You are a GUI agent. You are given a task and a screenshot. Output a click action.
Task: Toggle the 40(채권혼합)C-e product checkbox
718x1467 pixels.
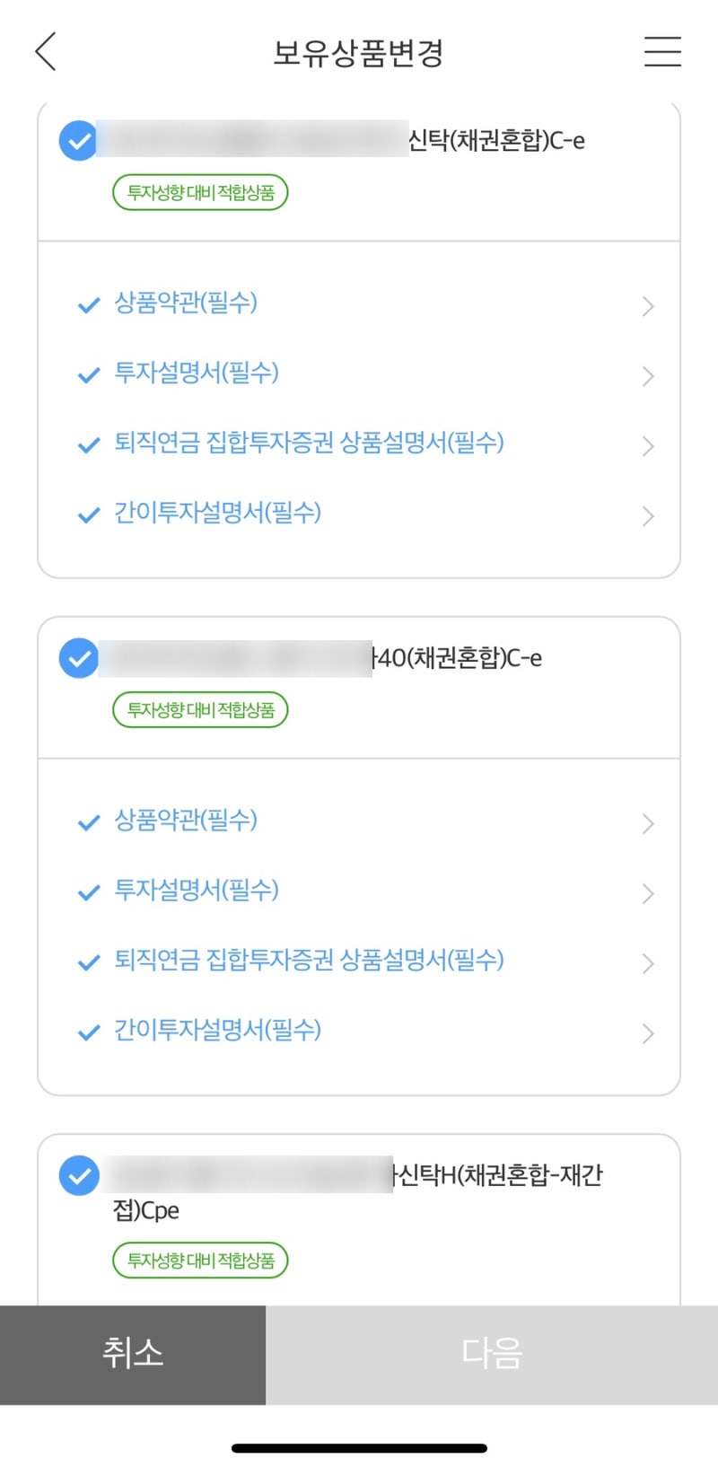coord(78,658)
